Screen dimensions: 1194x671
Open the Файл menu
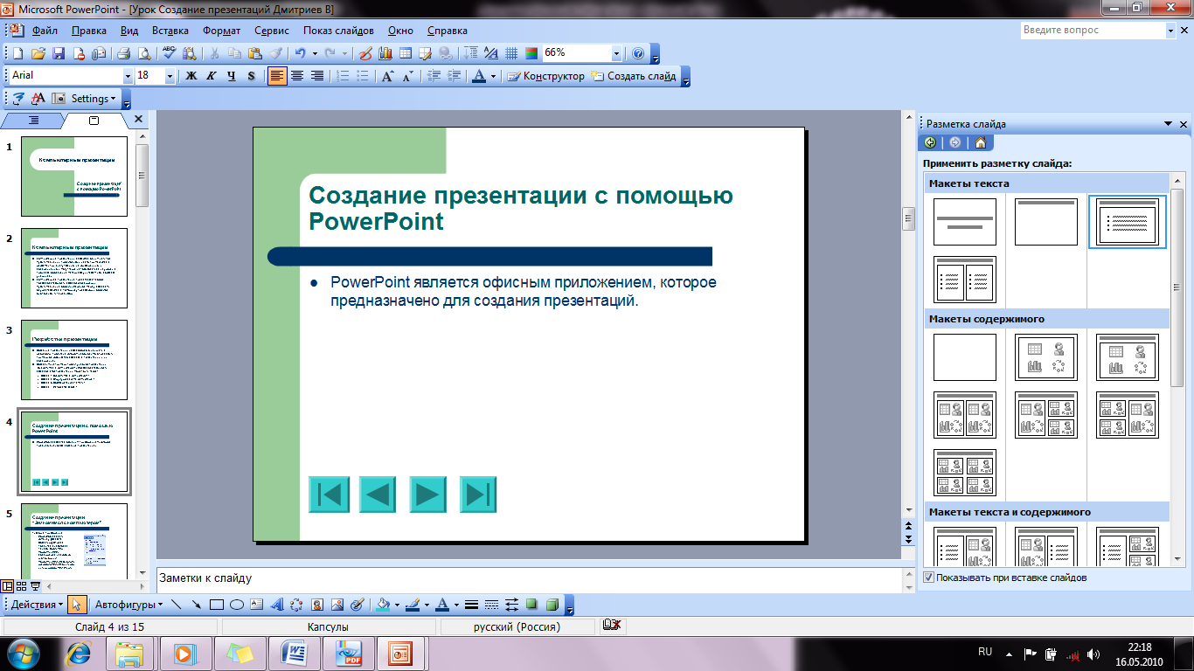pyautogui.click(x=45, y=31)
